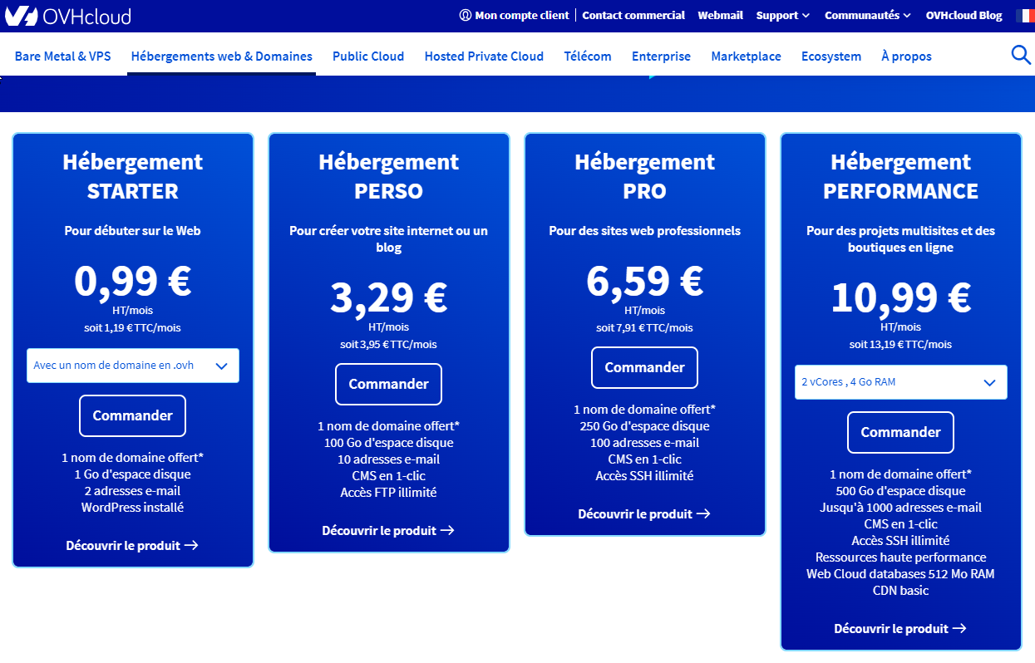Click Commander for Hébergement PERSO
1035x663 pixels.
[x=388, y=385]
